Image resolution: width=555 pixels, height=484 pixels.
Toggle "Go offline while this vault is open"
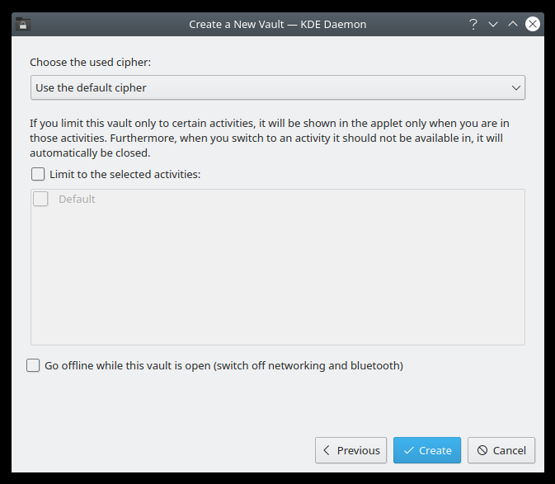pos(33,365)
